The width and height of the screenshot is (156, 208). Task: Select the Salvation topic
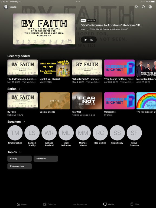pos(45,159)
